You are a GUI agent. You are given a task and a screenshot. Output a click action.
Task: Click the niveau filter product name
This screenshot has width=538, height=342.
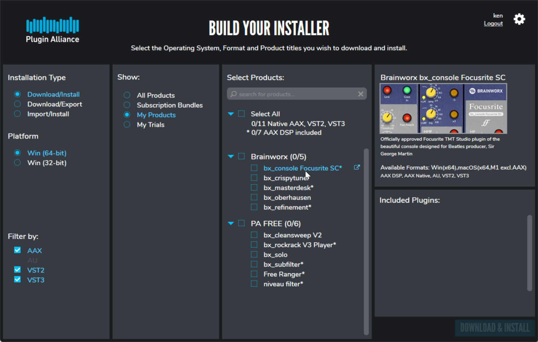[283, 284]
